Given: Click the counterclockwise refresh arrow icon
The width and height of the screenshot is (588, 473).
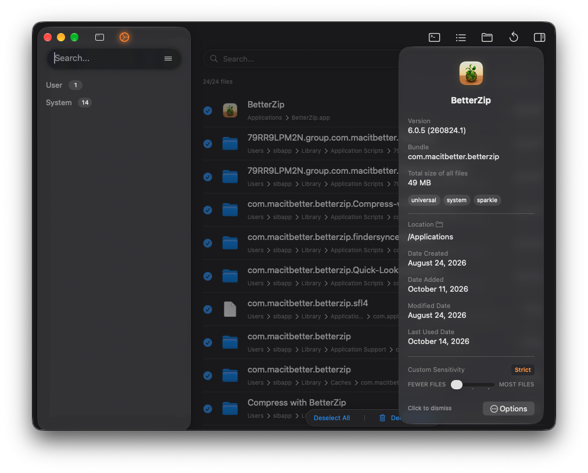Looking at the screenshot, I should (x=514, y=37).
